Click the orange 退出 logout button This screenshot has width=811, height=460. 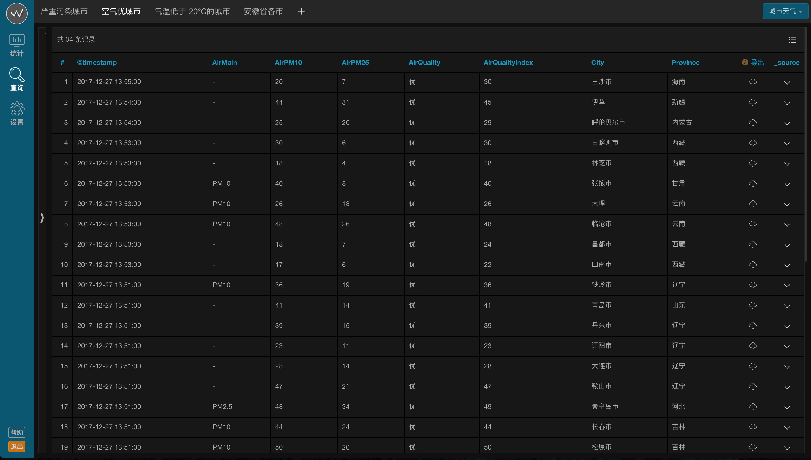(17, 446)
